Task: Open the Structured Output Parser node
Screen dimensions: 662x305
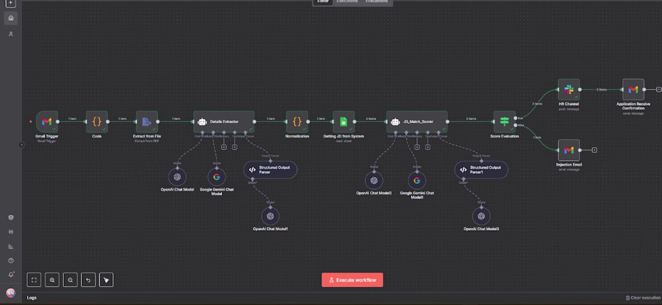Action: 270,170
